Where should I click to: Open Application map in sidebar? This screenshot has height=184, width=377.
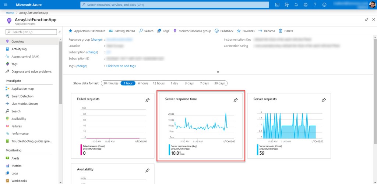pos(22,89)
